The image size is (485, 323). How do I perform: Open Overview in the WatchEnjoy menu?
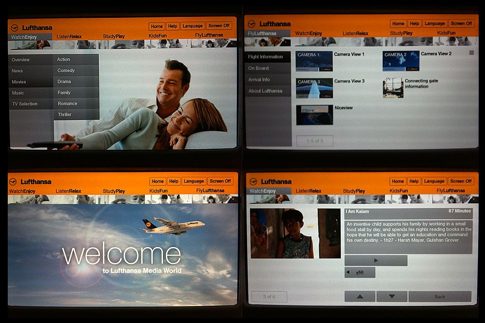coord(31,60)
